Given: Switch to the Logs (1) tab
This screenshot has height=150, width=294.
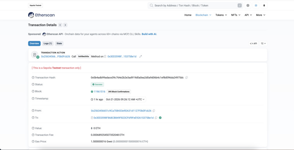Looking at the screenshot, I should pos(48,43).
